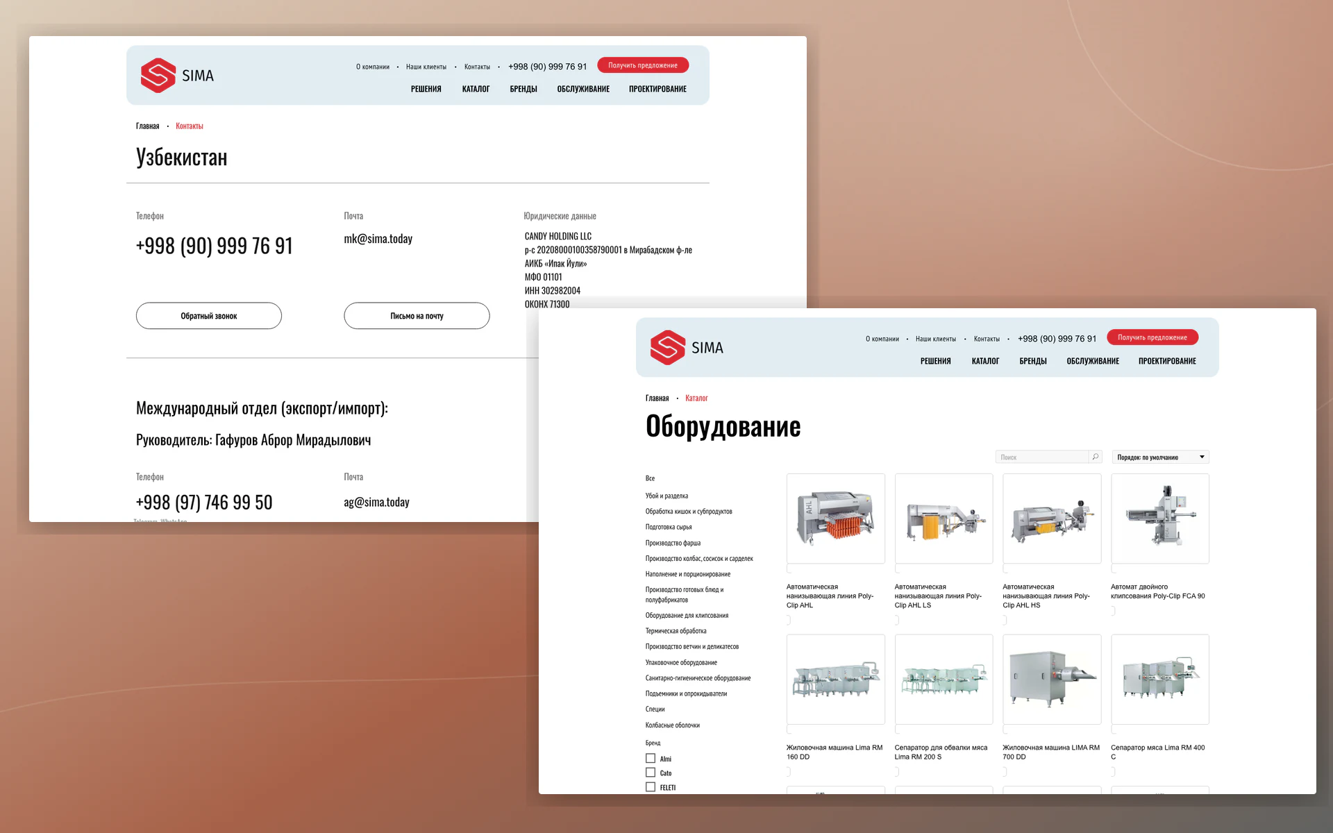Image resolution: width=1333 pixels, height=833 pixels.
Task: Select 'Наполнение и порционирование' category
Action: (688, 574)
